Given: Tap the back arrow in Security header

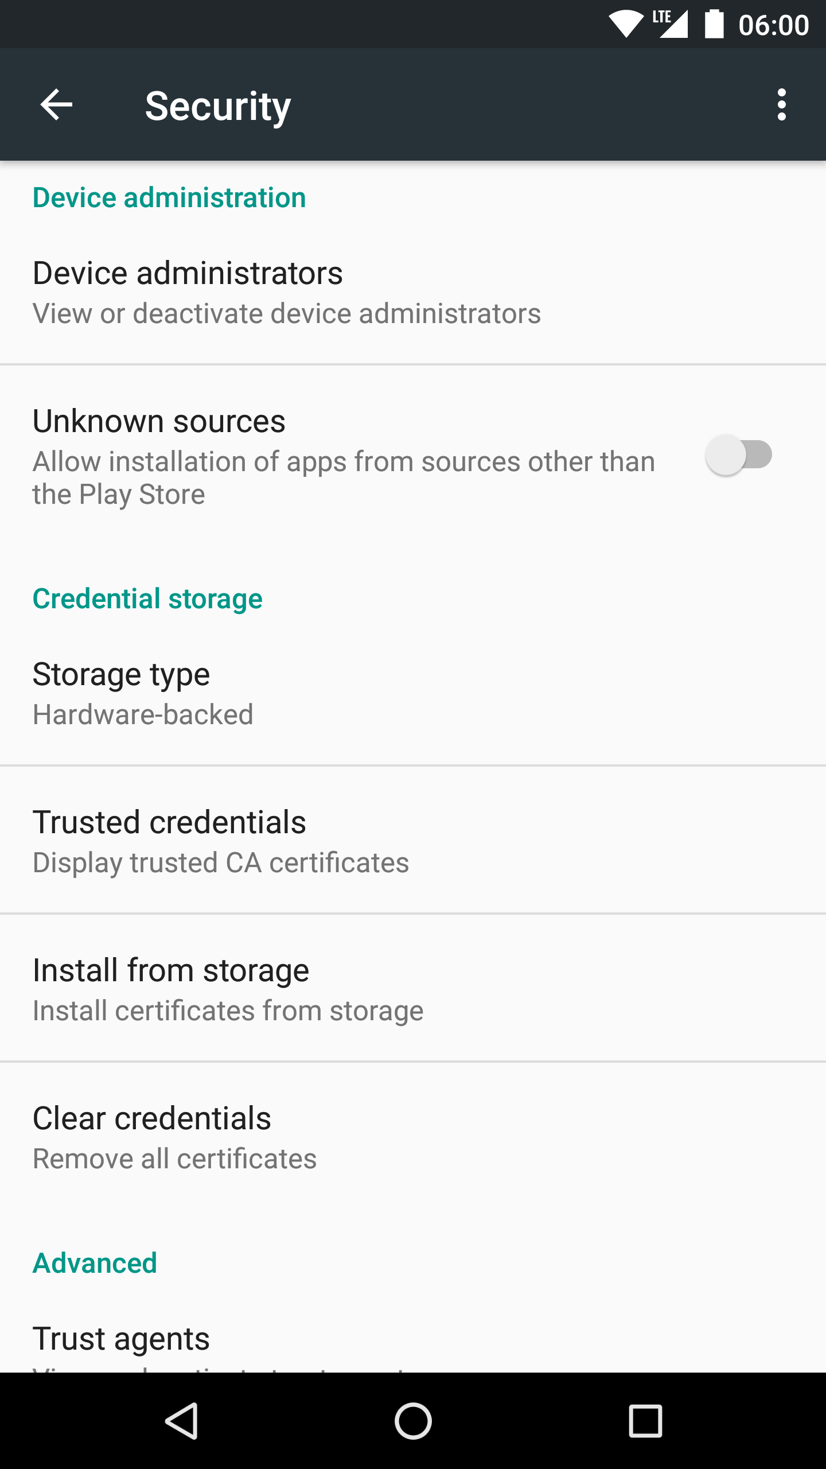Looking at the screenshot, I should click(56, 104).
